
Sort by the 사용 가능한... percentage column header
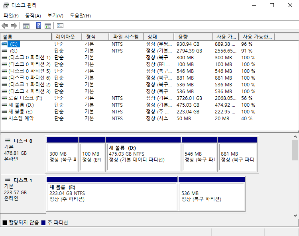pos(257,37)
